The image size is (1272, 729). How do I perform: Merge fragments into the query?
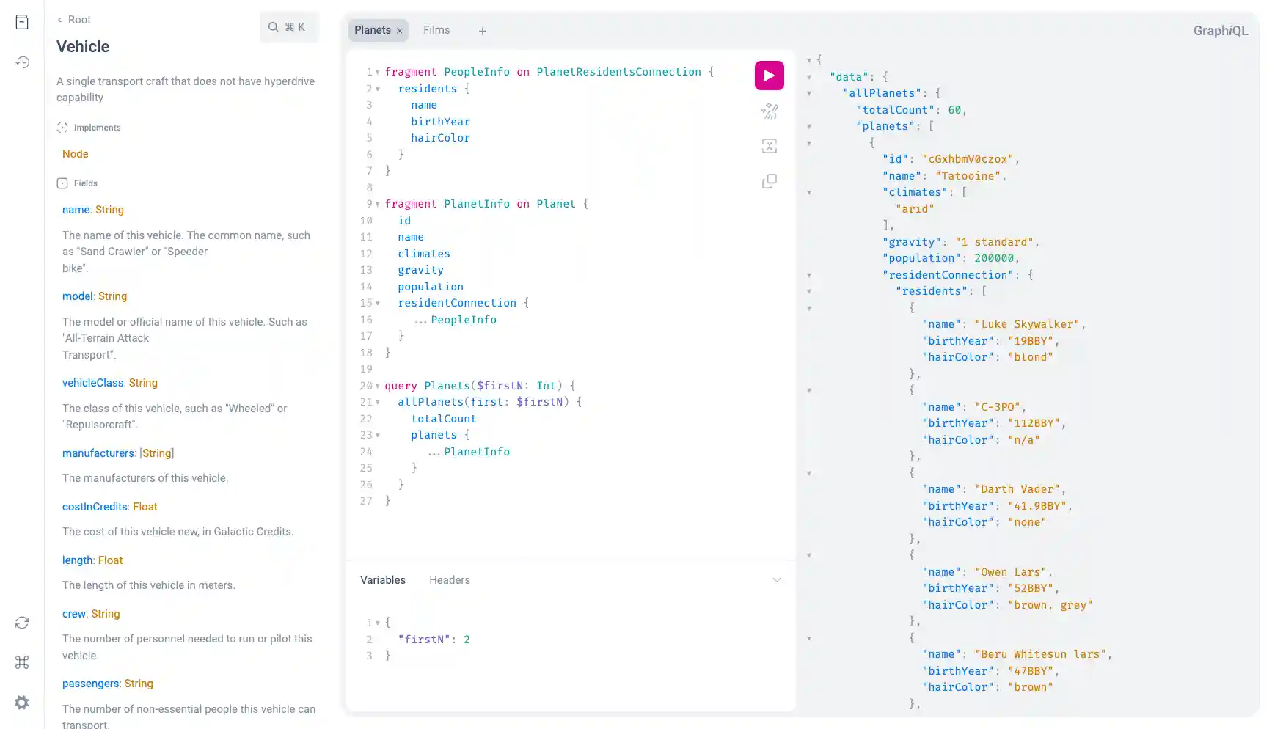(x=769, y=145)
